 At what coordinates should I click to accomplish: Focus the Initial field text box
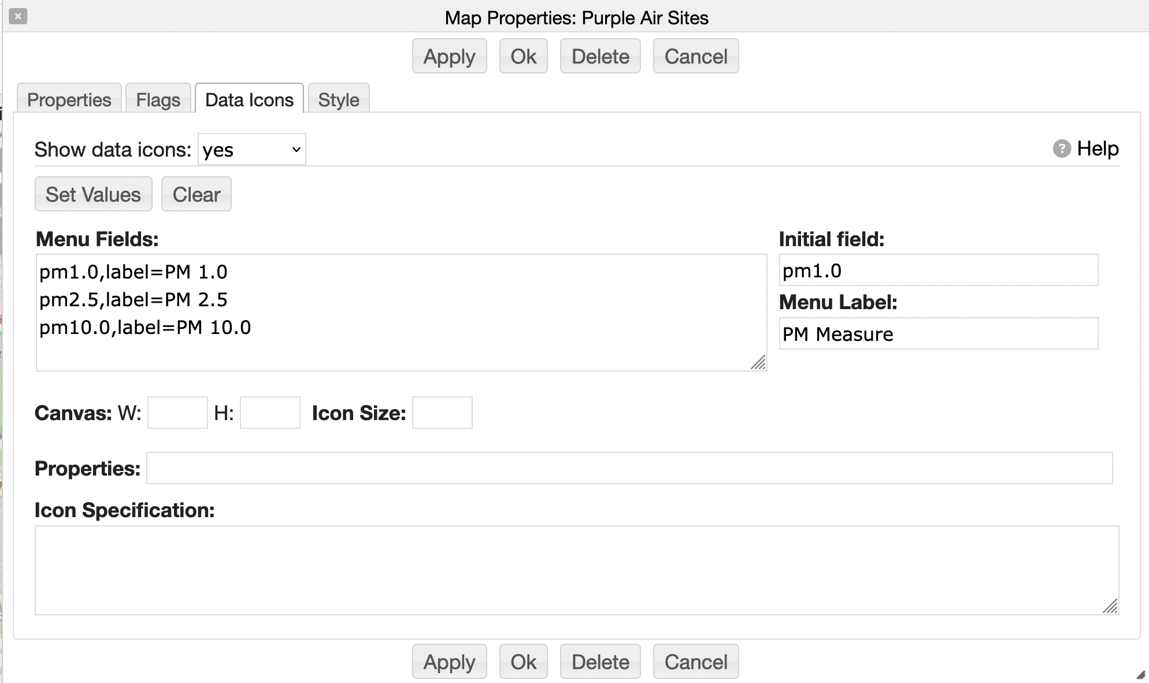[938, 270]
